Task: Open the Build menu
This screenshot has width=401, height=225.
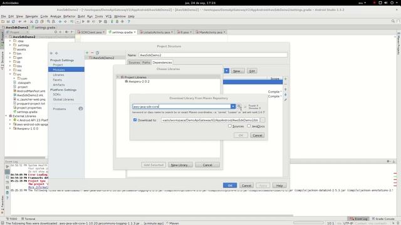Action: [x=81, y=16]
